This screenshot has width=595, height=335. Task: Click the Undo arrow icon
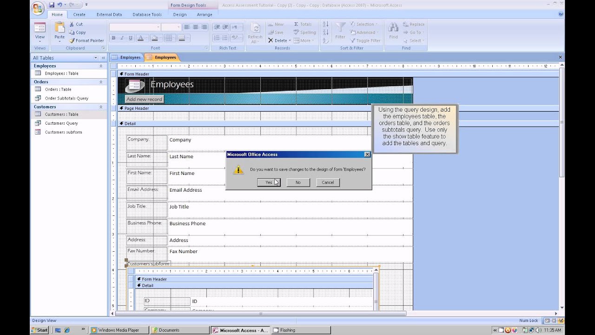(59, 5)
